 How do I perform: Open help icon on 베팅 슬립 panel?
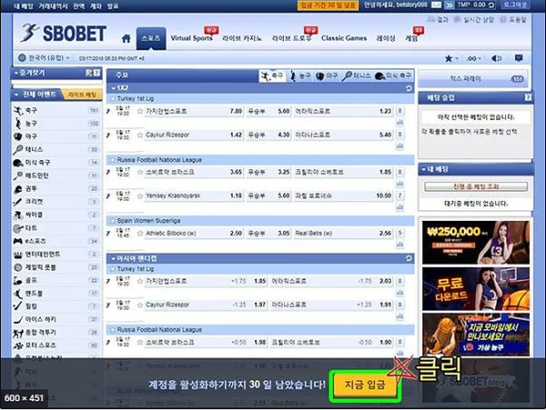pos(528,97)
